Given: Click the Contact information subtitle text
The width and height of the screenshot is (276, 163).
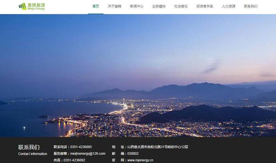Looking at the screenshot, I should point(32,154).
